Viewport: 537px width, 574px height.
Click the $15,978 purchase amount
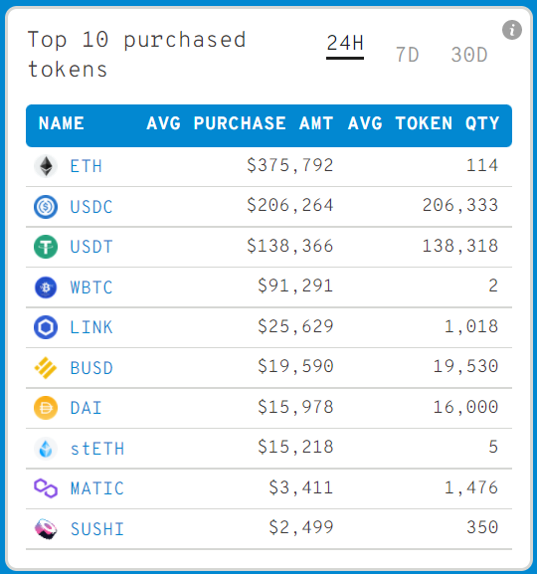click(x=295, y=407)
